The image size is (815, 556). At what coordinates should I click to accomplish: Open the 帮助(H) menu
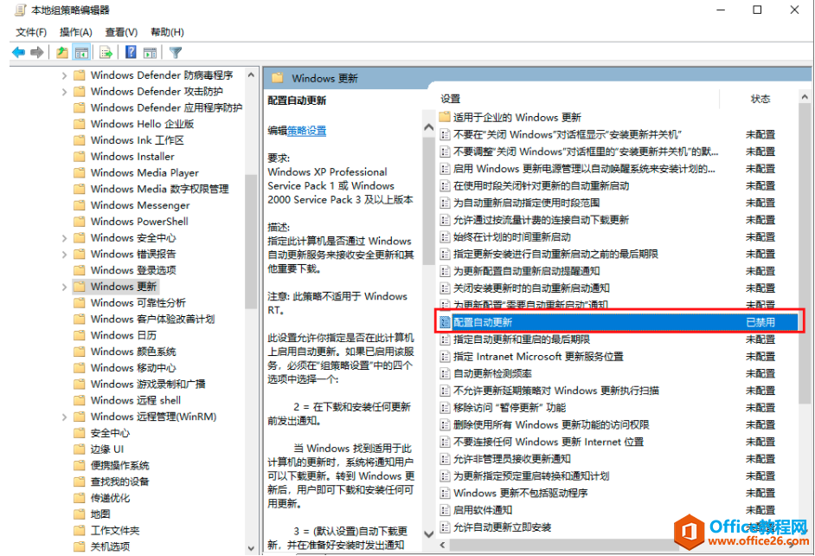167,32
